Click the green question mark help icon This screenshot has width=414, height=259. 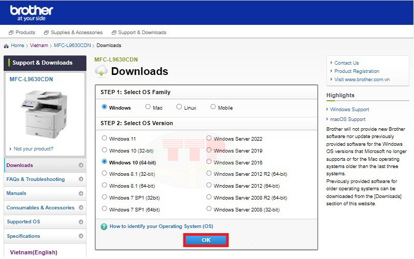pyautogui.click(x=104, y=226)
